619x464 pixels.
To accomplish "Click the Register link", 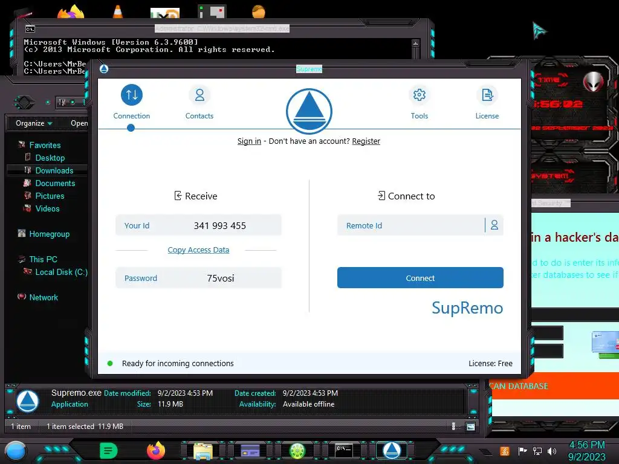I will (x=366, y=141).
